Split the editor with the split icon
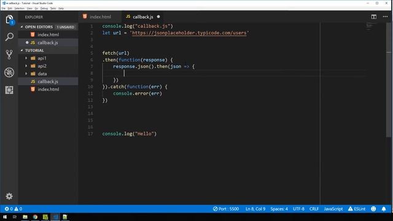The width and height of the screenshot is (393, 221). point(374,17)
